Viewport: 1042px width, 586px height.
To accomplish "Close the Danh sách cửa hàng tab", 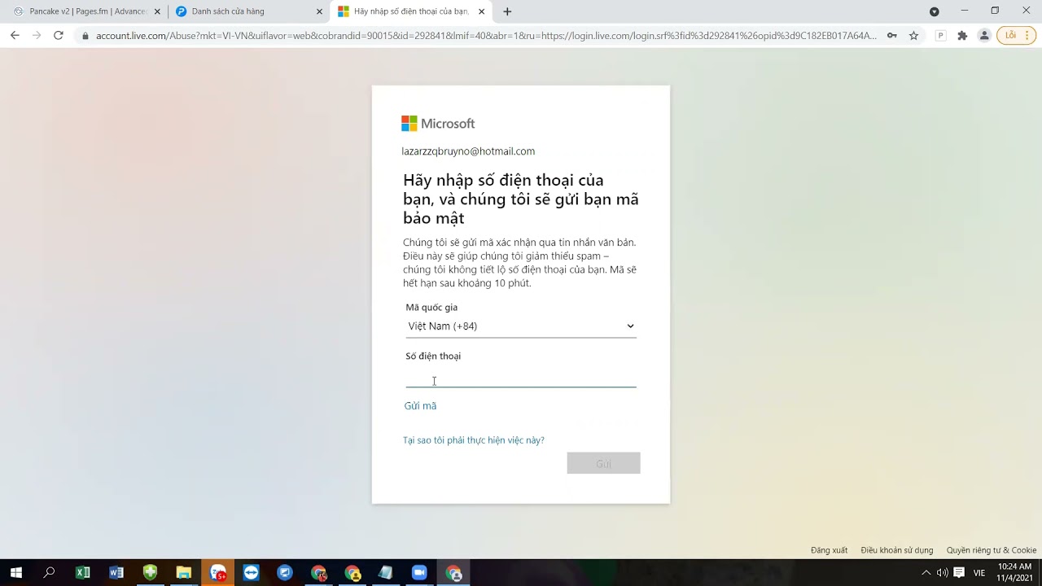I will tap(319, 11).
